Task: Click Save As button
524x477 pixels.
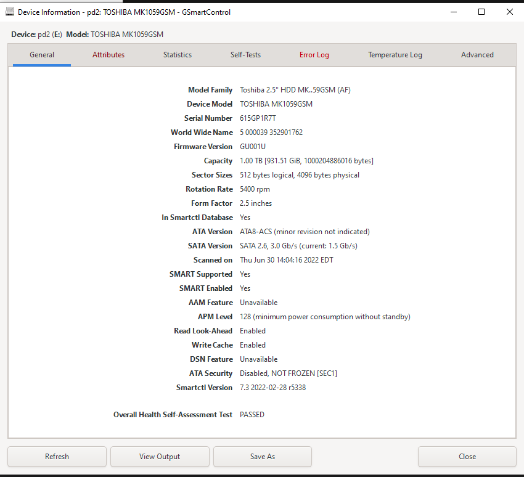Action: click(263, 457)
